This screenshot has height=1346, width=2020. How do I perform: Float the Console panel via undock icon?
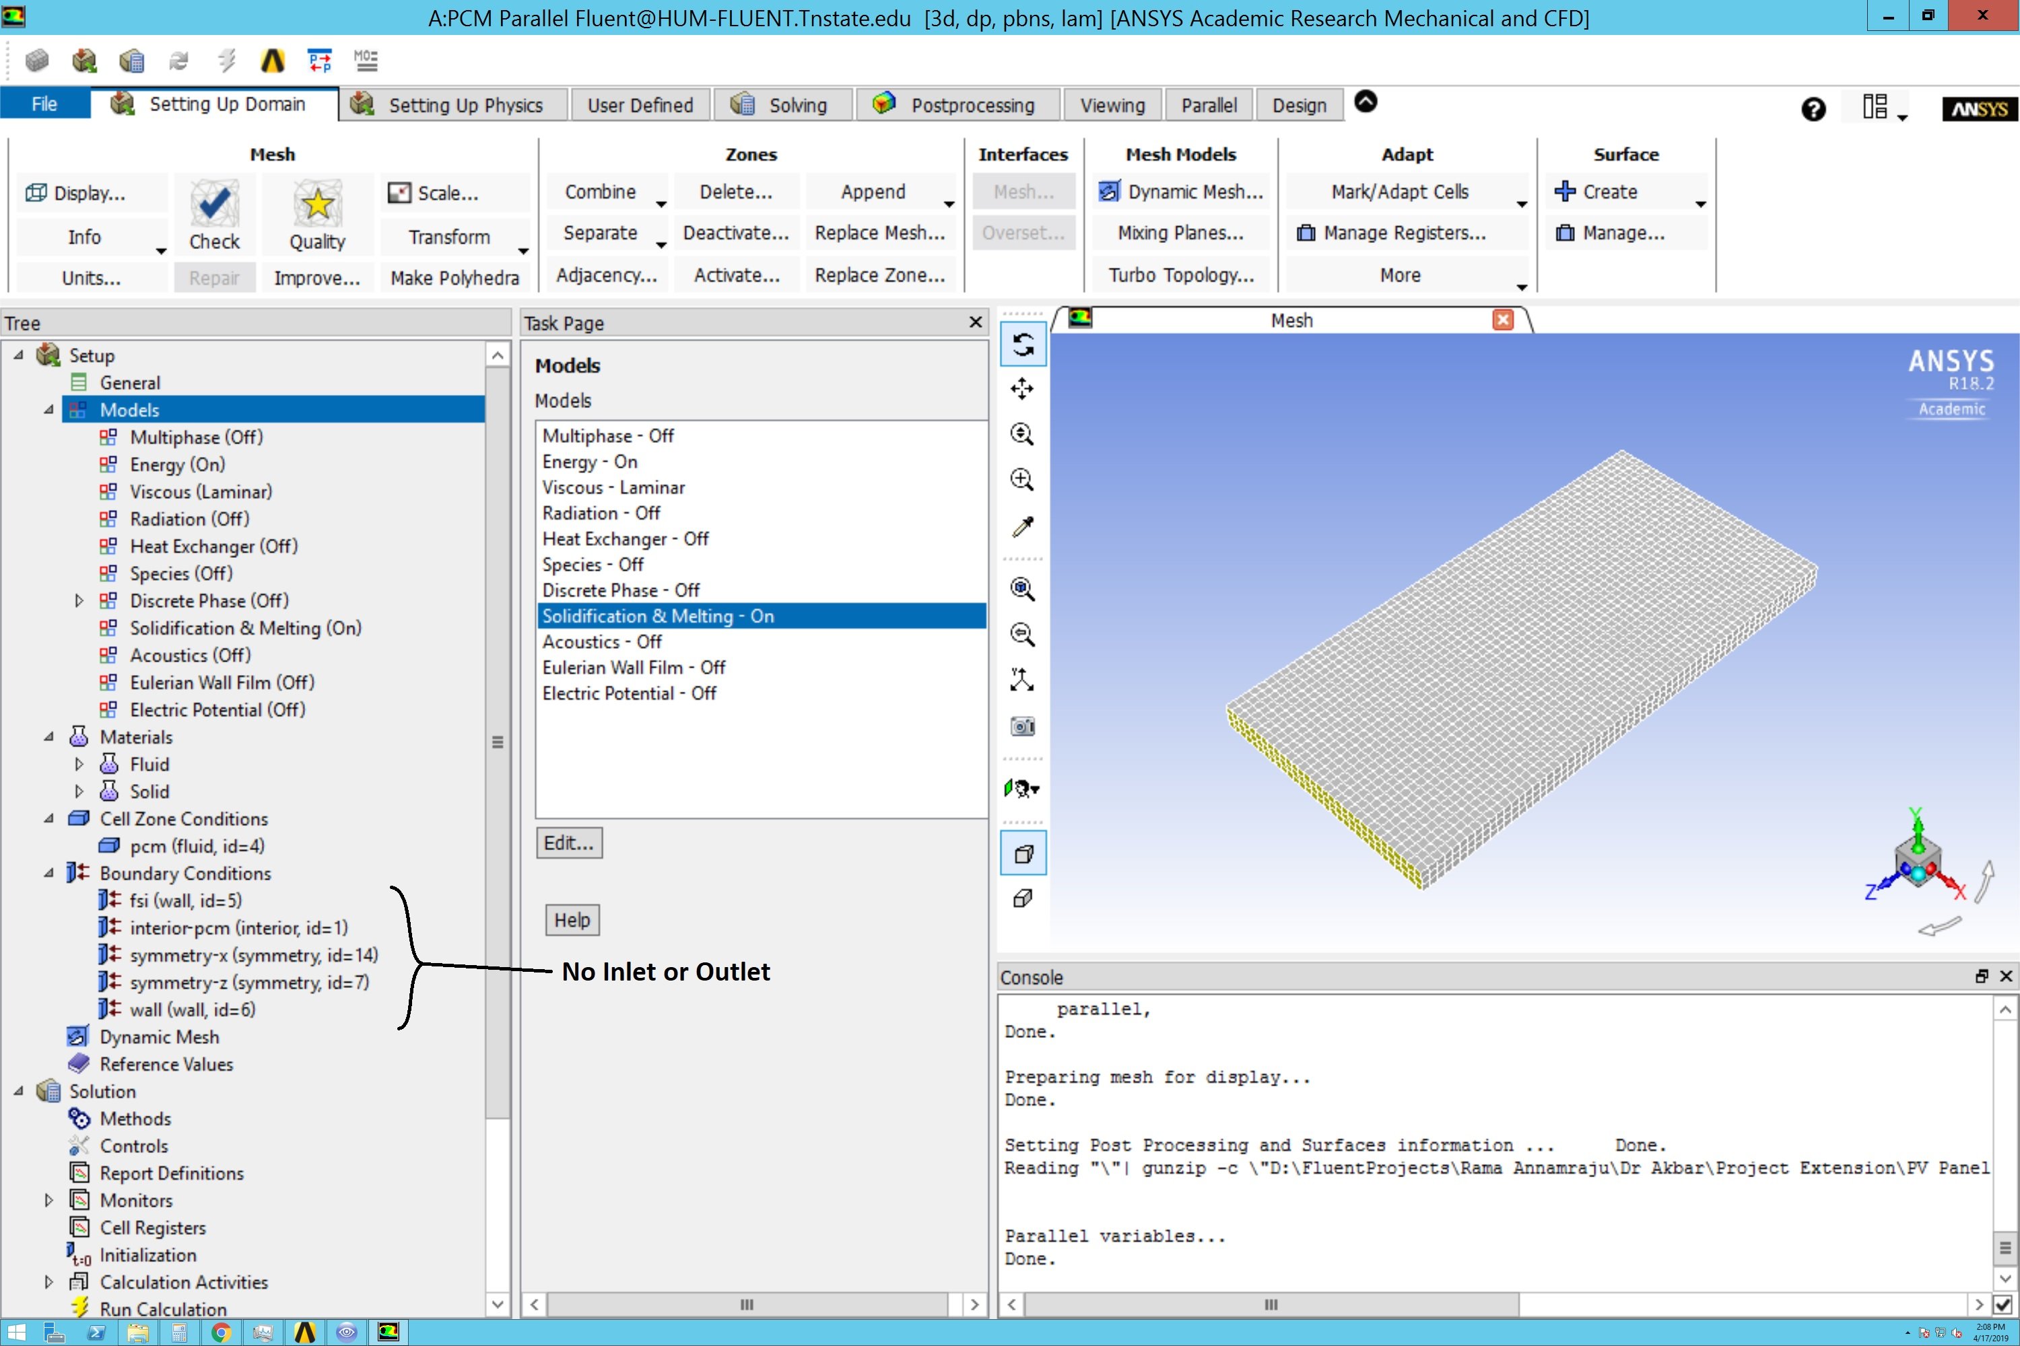point(1982,976)
